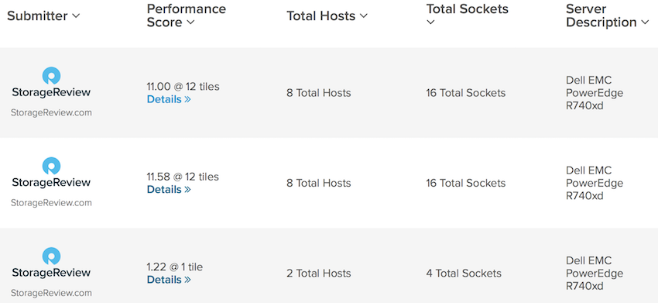Sort by Submitter column chevron
This screenshot has width=658, height=303.
tap(76, 16)
